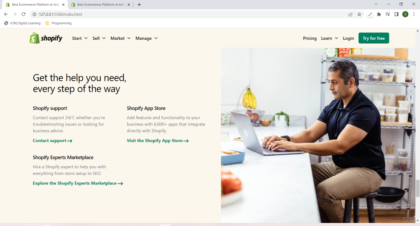
Task: Click the Shopify App Store heading
Action: click(146, 108)
